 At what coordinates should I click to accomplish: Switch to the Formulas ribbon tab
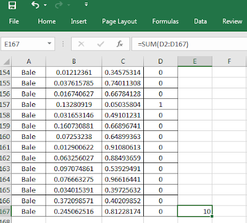coord(165,21)
